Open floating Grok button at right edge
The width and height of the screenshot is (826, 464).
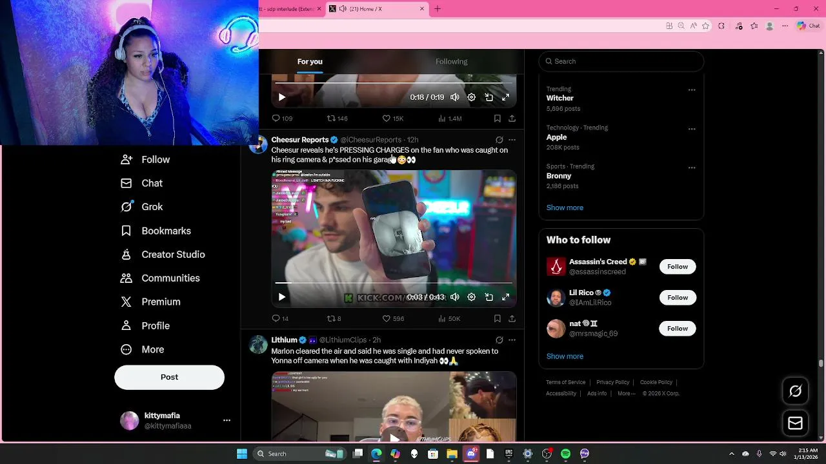pyautogui.click(x=795, y=391)
